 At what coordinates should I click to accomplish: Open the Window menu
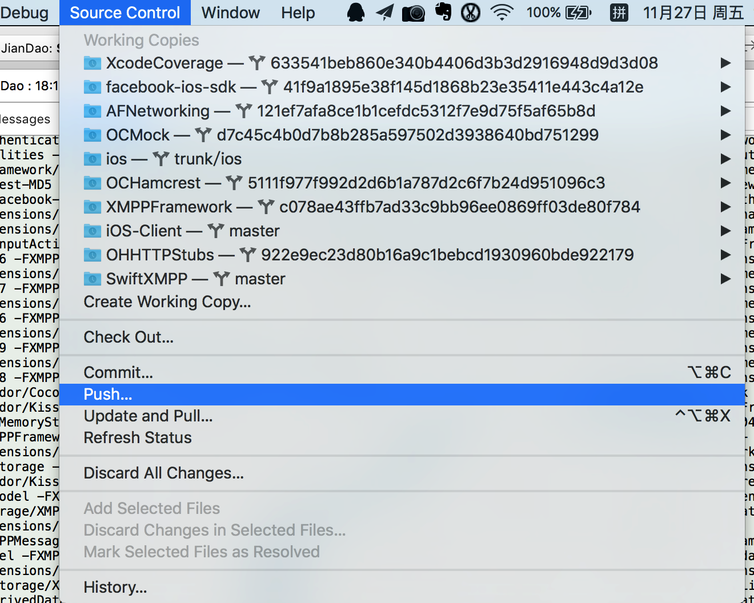click(231, 13)
